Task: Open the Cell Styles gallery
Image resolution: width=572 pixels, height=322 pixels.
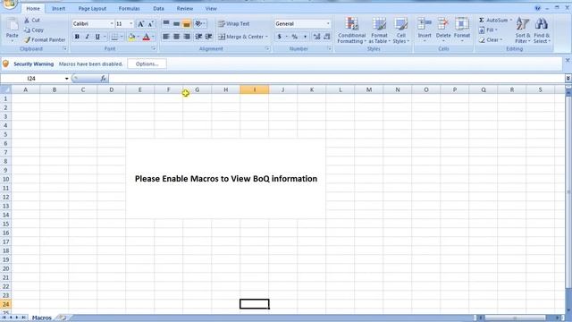Action: [401, 30]
